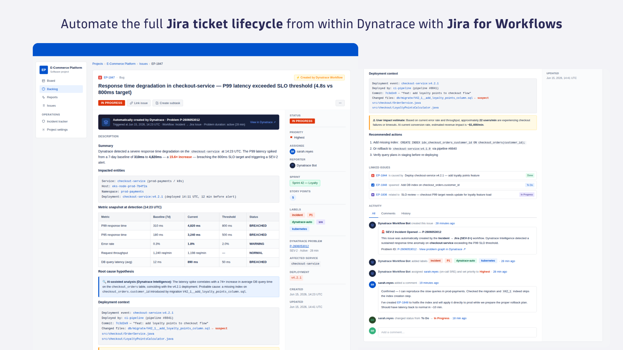Open Board in the sidebar
This screenshot has height=350, width=623.
pyautogui.click(x=61, y=81)
